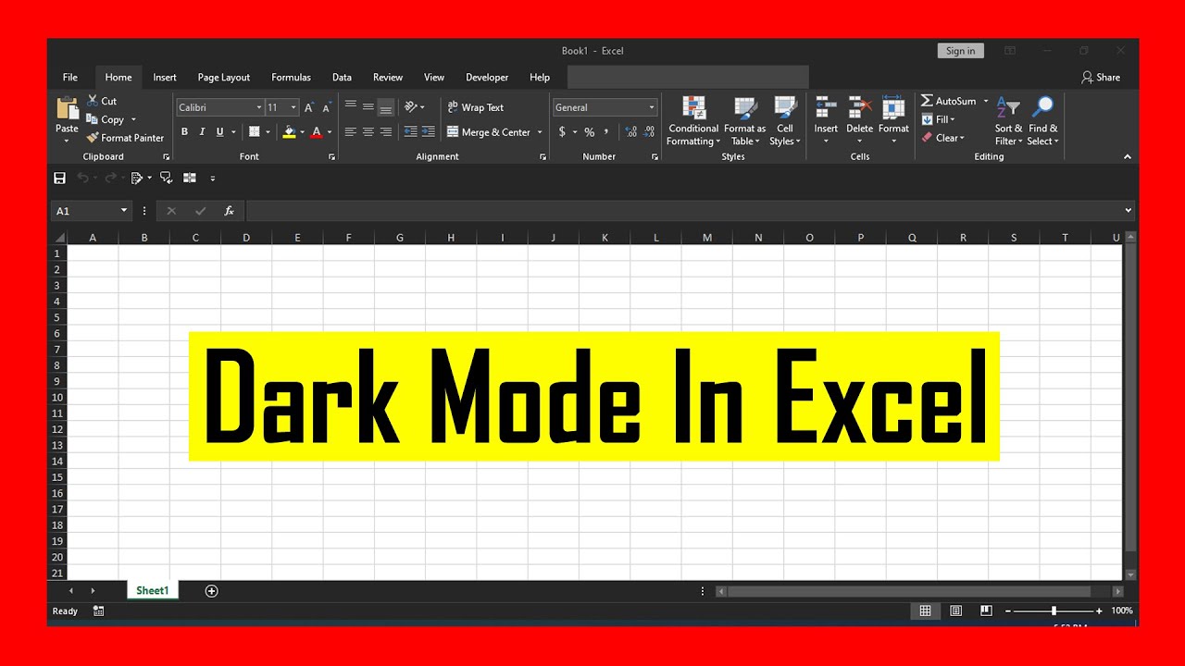Open the File tab
The height and width of the screenshot is (666, 1185).
(x=70, y=78)
